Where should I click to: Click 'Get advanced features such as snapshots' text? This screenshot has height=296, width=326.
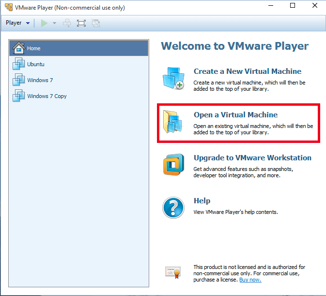(243, 172)
